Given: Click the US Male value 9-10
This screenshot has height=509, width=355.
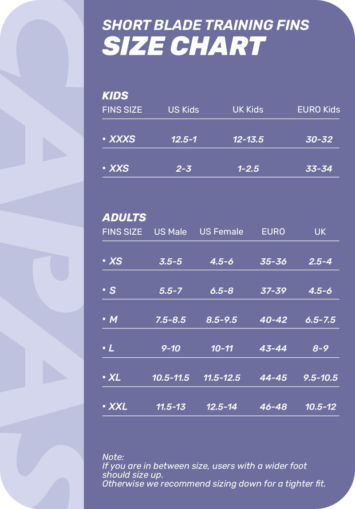Looking at the screenshot, I should (x=170, y=349).
